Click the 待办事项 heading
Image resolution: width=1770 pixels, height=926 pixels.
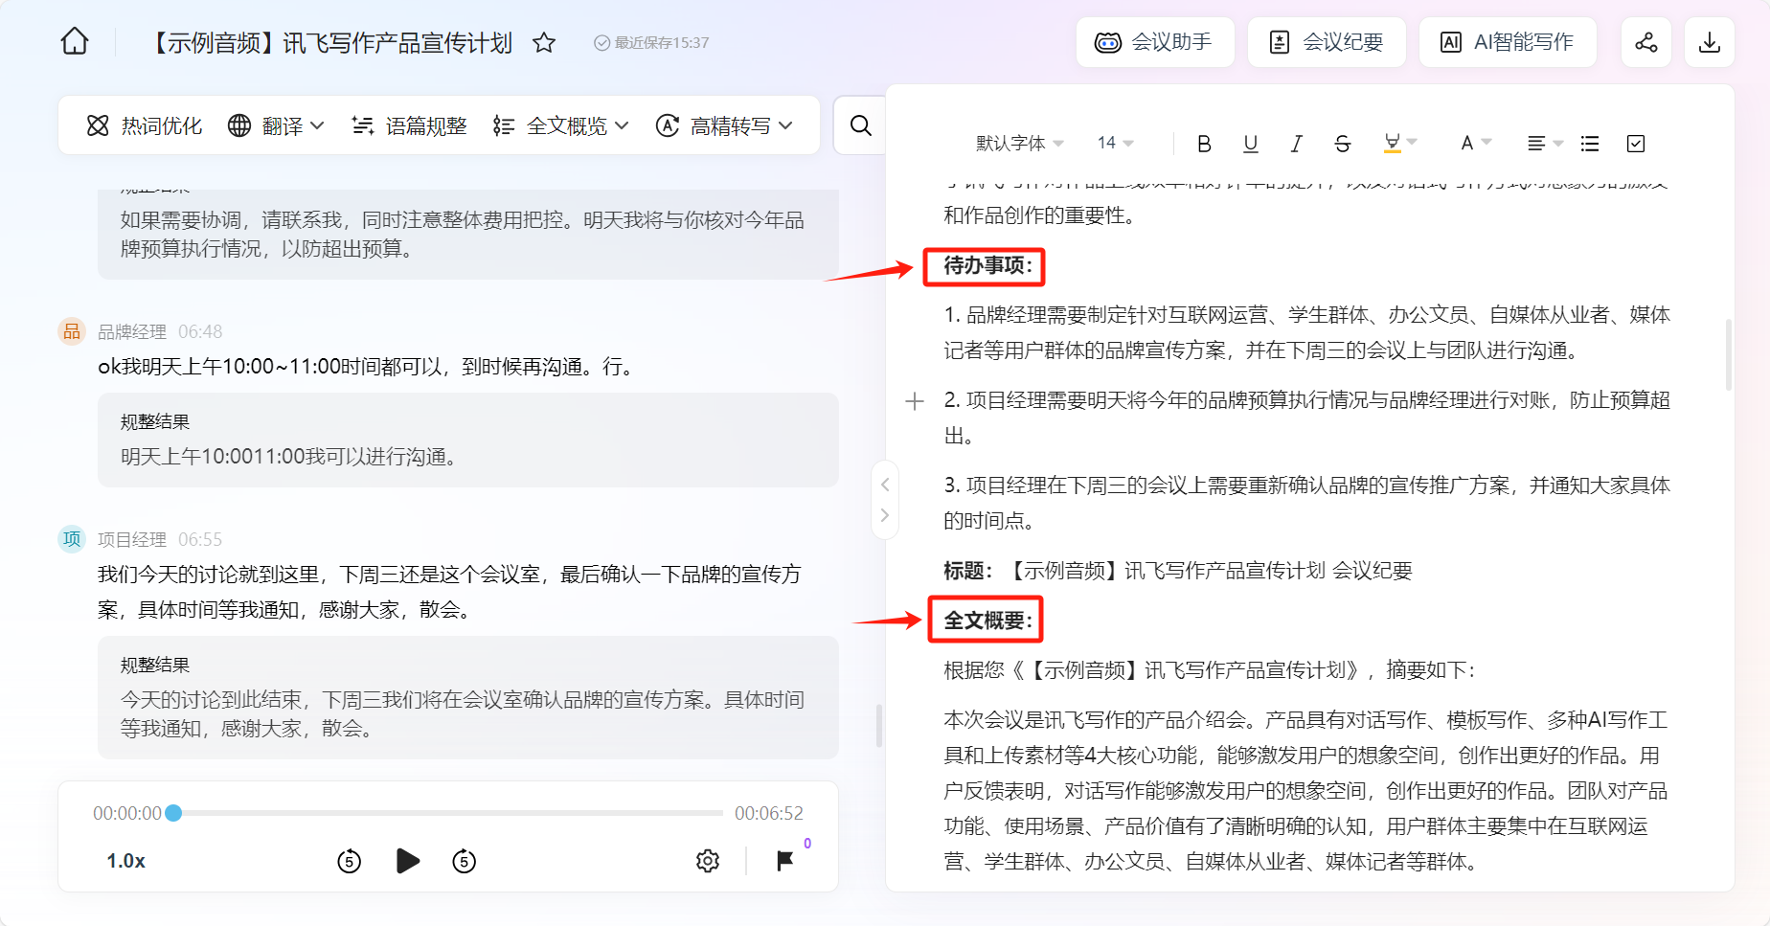988,266
